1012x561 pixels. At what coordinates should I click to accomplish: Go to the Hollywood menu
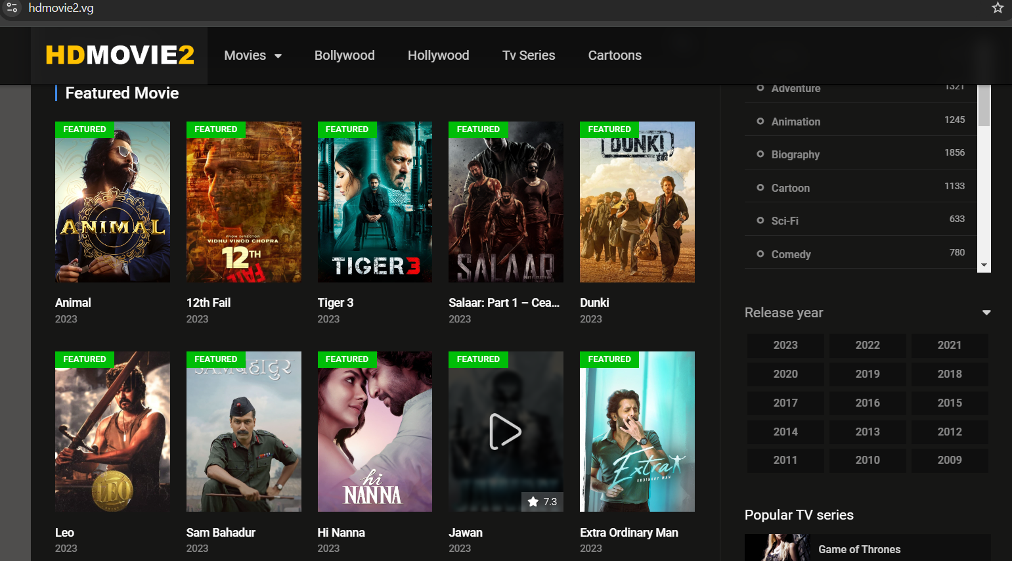pos(439,55)
